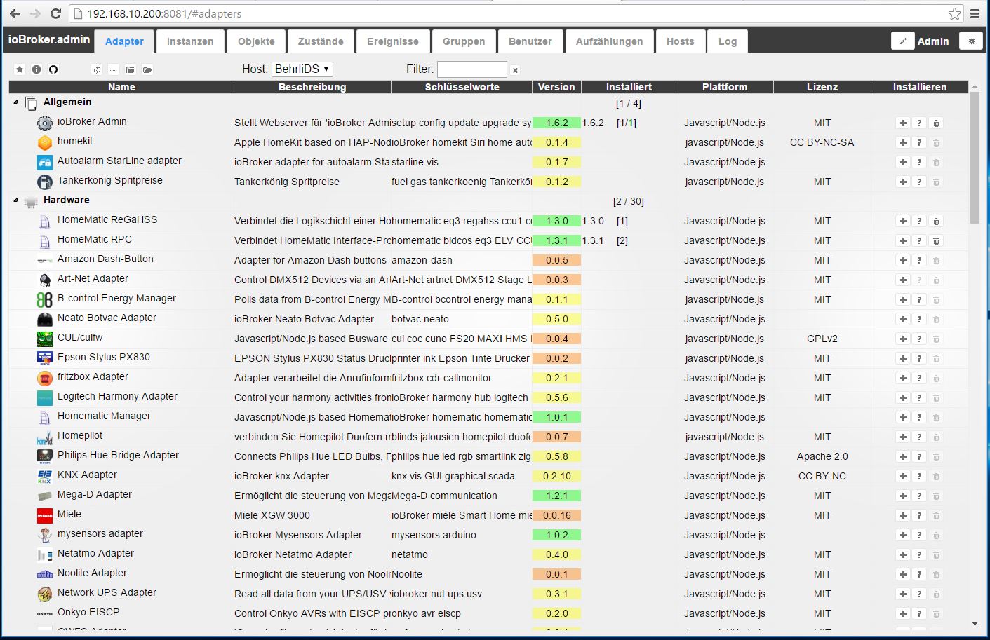Click version 1.6.2 cell of ioBroker Admin

[x=557, y=123]
